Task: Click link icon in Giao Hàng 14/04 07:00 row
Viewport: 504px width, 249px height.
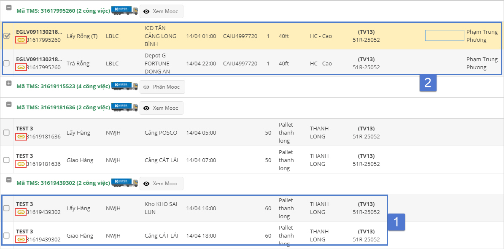Action: point(21,164)
